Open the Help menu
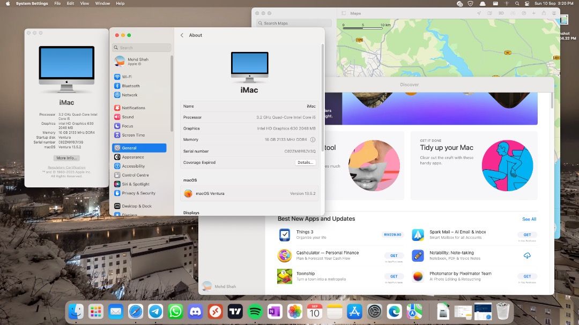The height and width of the screenshot is (325, 579). point(120,3)
